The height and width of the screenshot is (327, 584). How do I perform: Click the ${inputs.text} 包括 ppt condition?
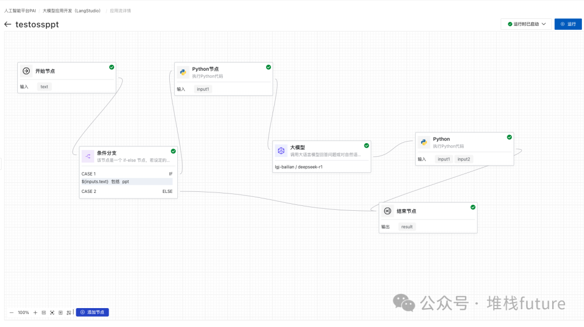127,182
